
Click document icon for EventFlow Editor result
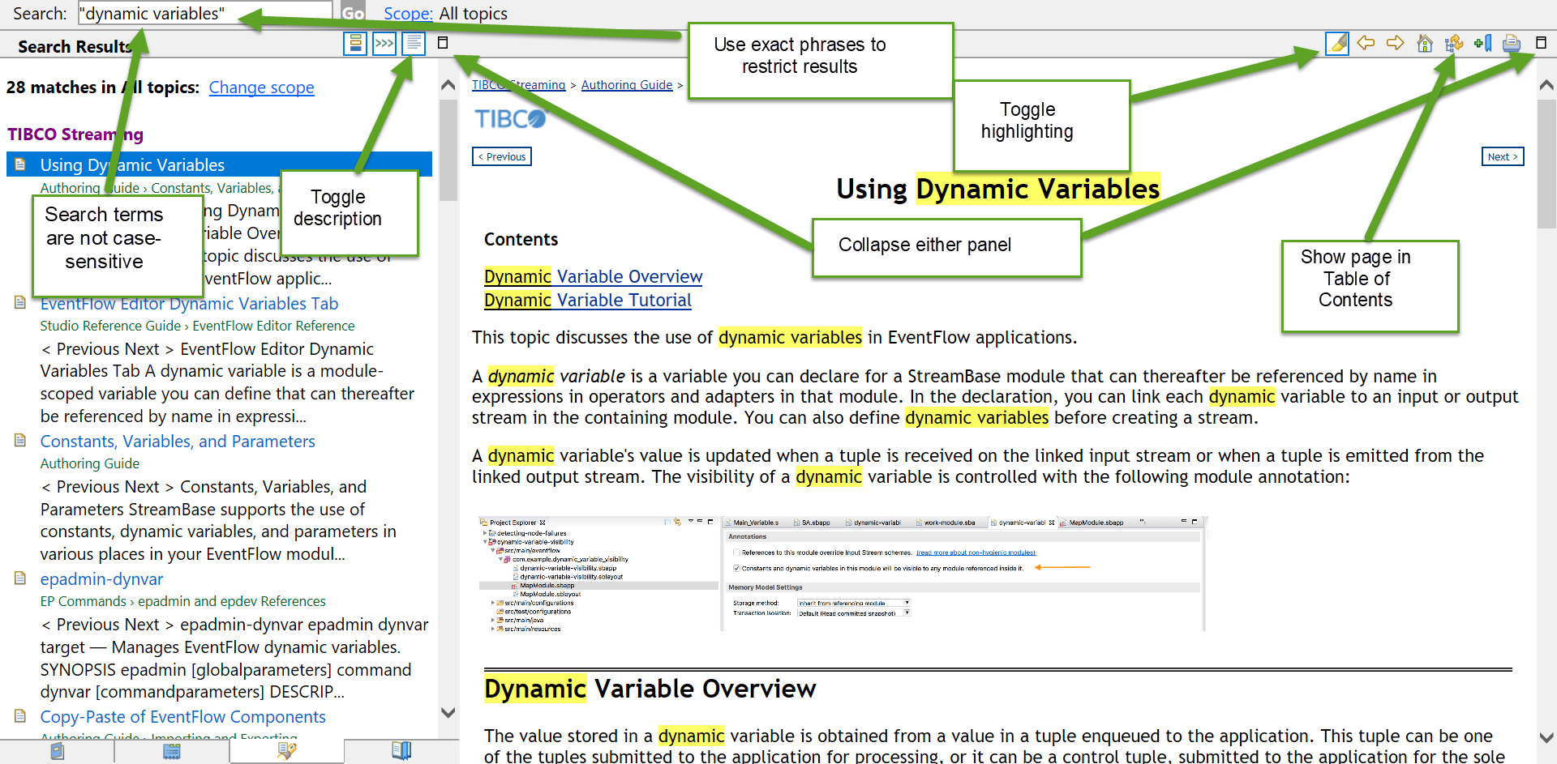pyautogui.click(x=20, y=303)
